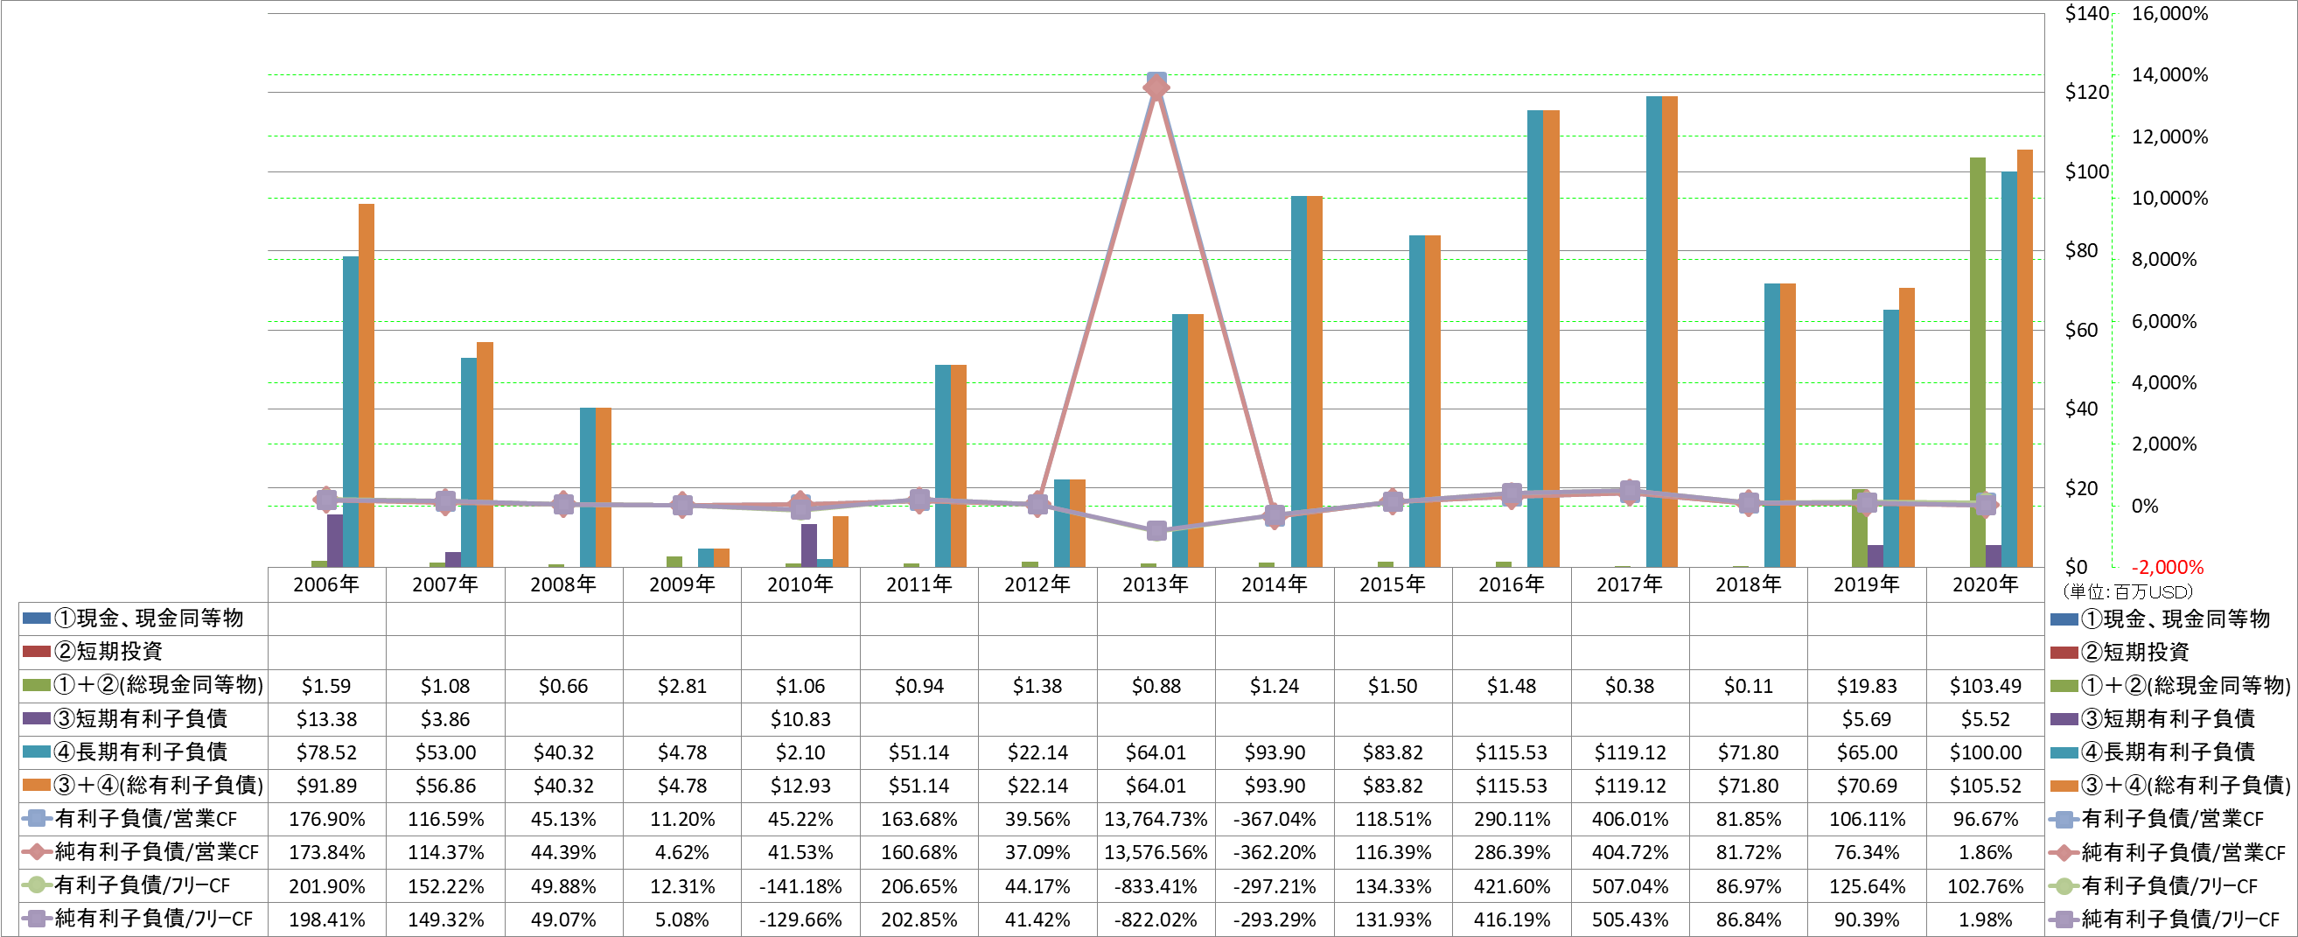The width and height of the screenshot is (2298, 937).
Task: Click the purple 2010年 short-term debt bar
Action: point(809,545)
